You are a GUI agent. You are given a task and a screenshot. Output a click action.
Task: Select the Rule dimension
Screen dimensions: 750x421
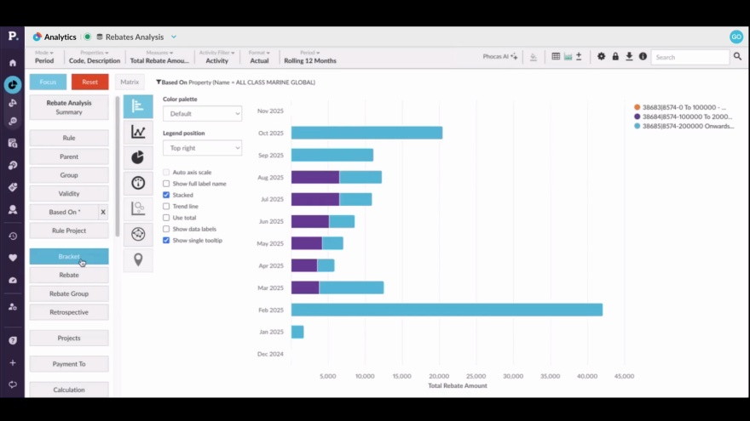coord(69,138)
